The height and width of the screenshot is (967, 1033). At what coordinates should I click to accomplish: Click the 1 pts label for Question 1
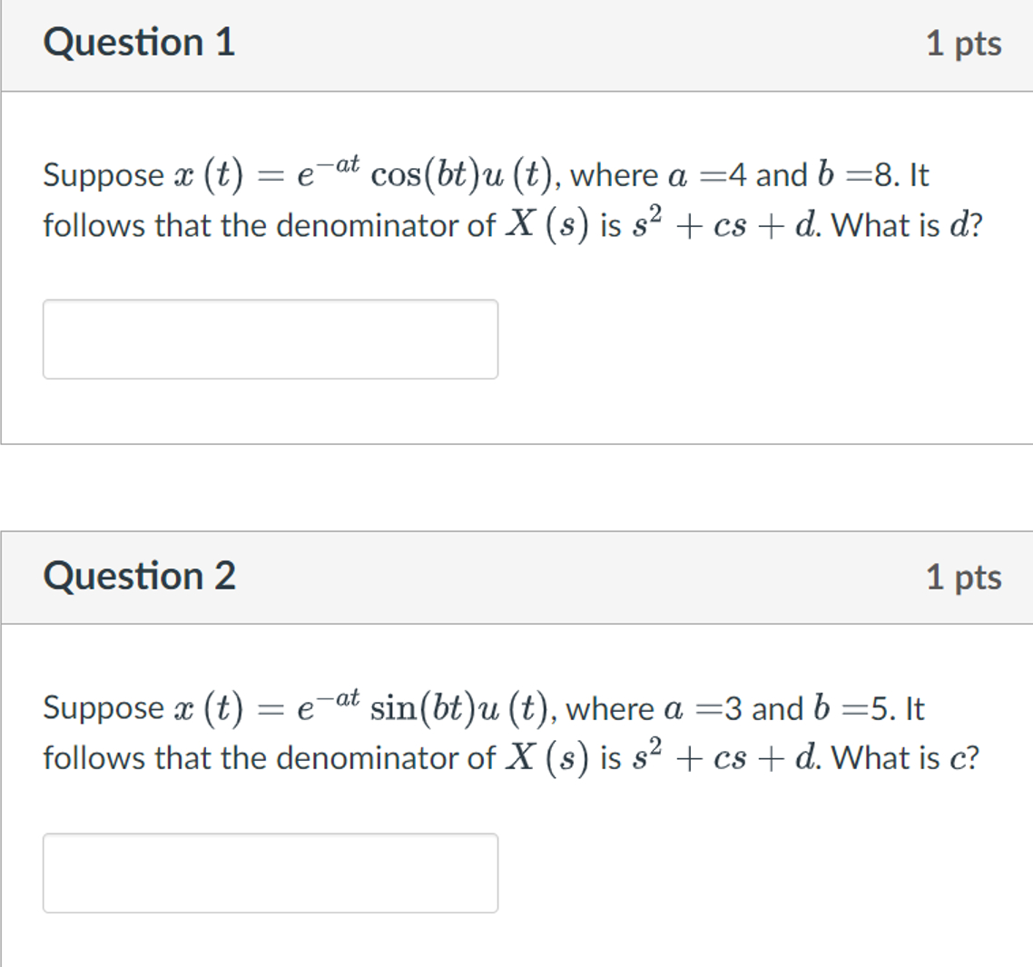(965, 43)
